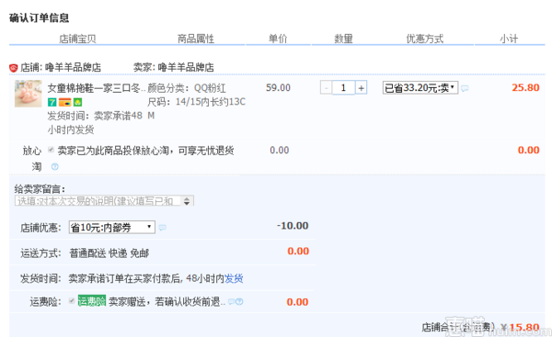Click the chat bubble icon beside shop coupon
Image resolution: width=552 pixels, height=337 pixels.
pos(162,228)
